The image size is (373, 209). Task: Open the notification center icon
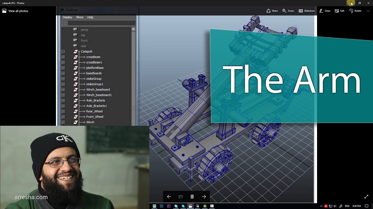pyautogui.click(x=367, y=206)
